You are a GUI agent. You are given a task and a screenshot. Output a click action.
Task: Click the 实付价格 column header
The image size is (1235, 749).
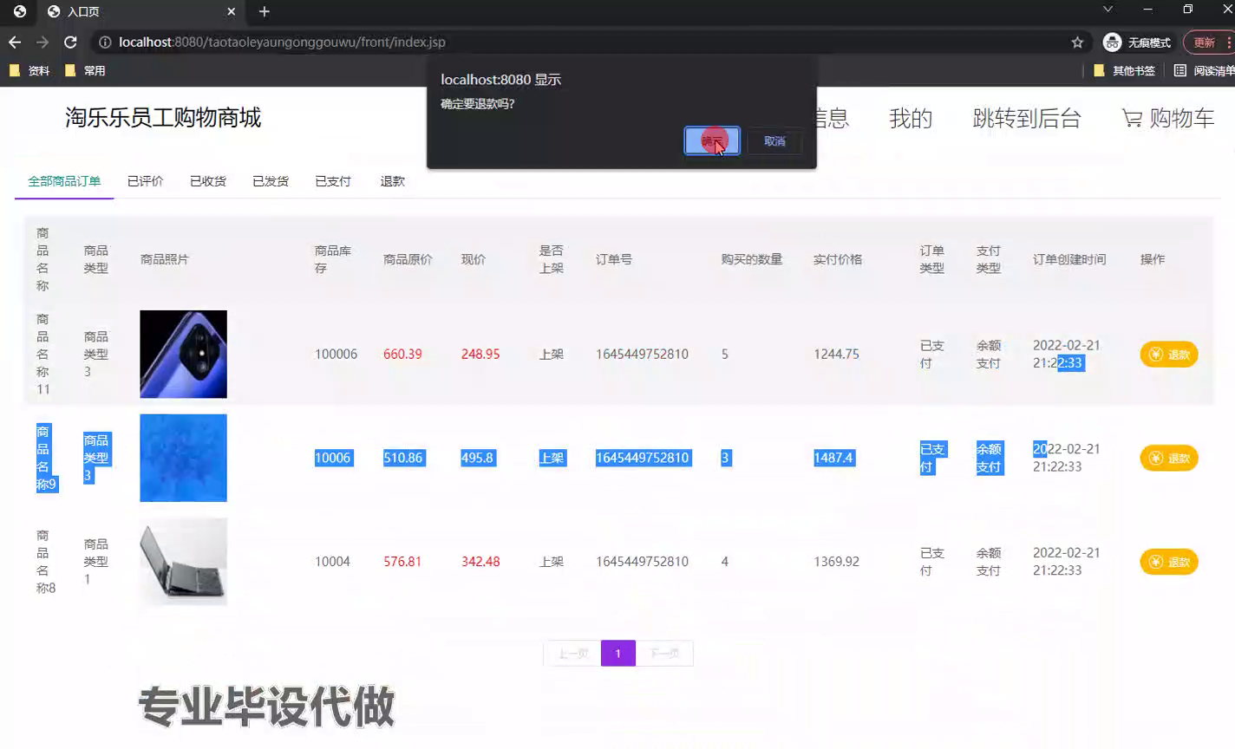tap(838, 259)
